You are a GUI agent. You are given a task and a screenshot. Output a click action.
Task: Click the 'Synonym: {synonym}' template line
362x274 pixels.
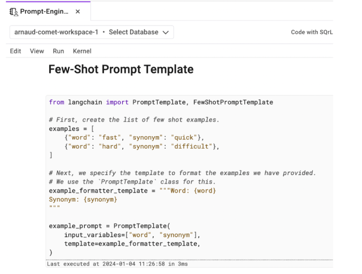[83, 199]
